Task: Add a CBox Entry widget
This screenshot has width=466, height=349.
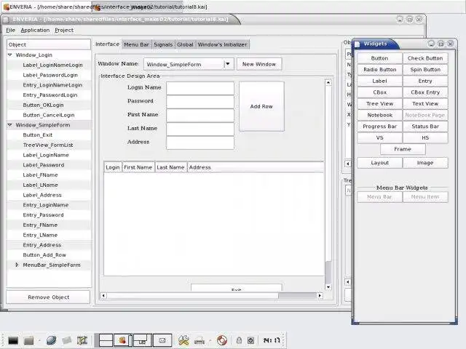Action: (x=425, y=92)
